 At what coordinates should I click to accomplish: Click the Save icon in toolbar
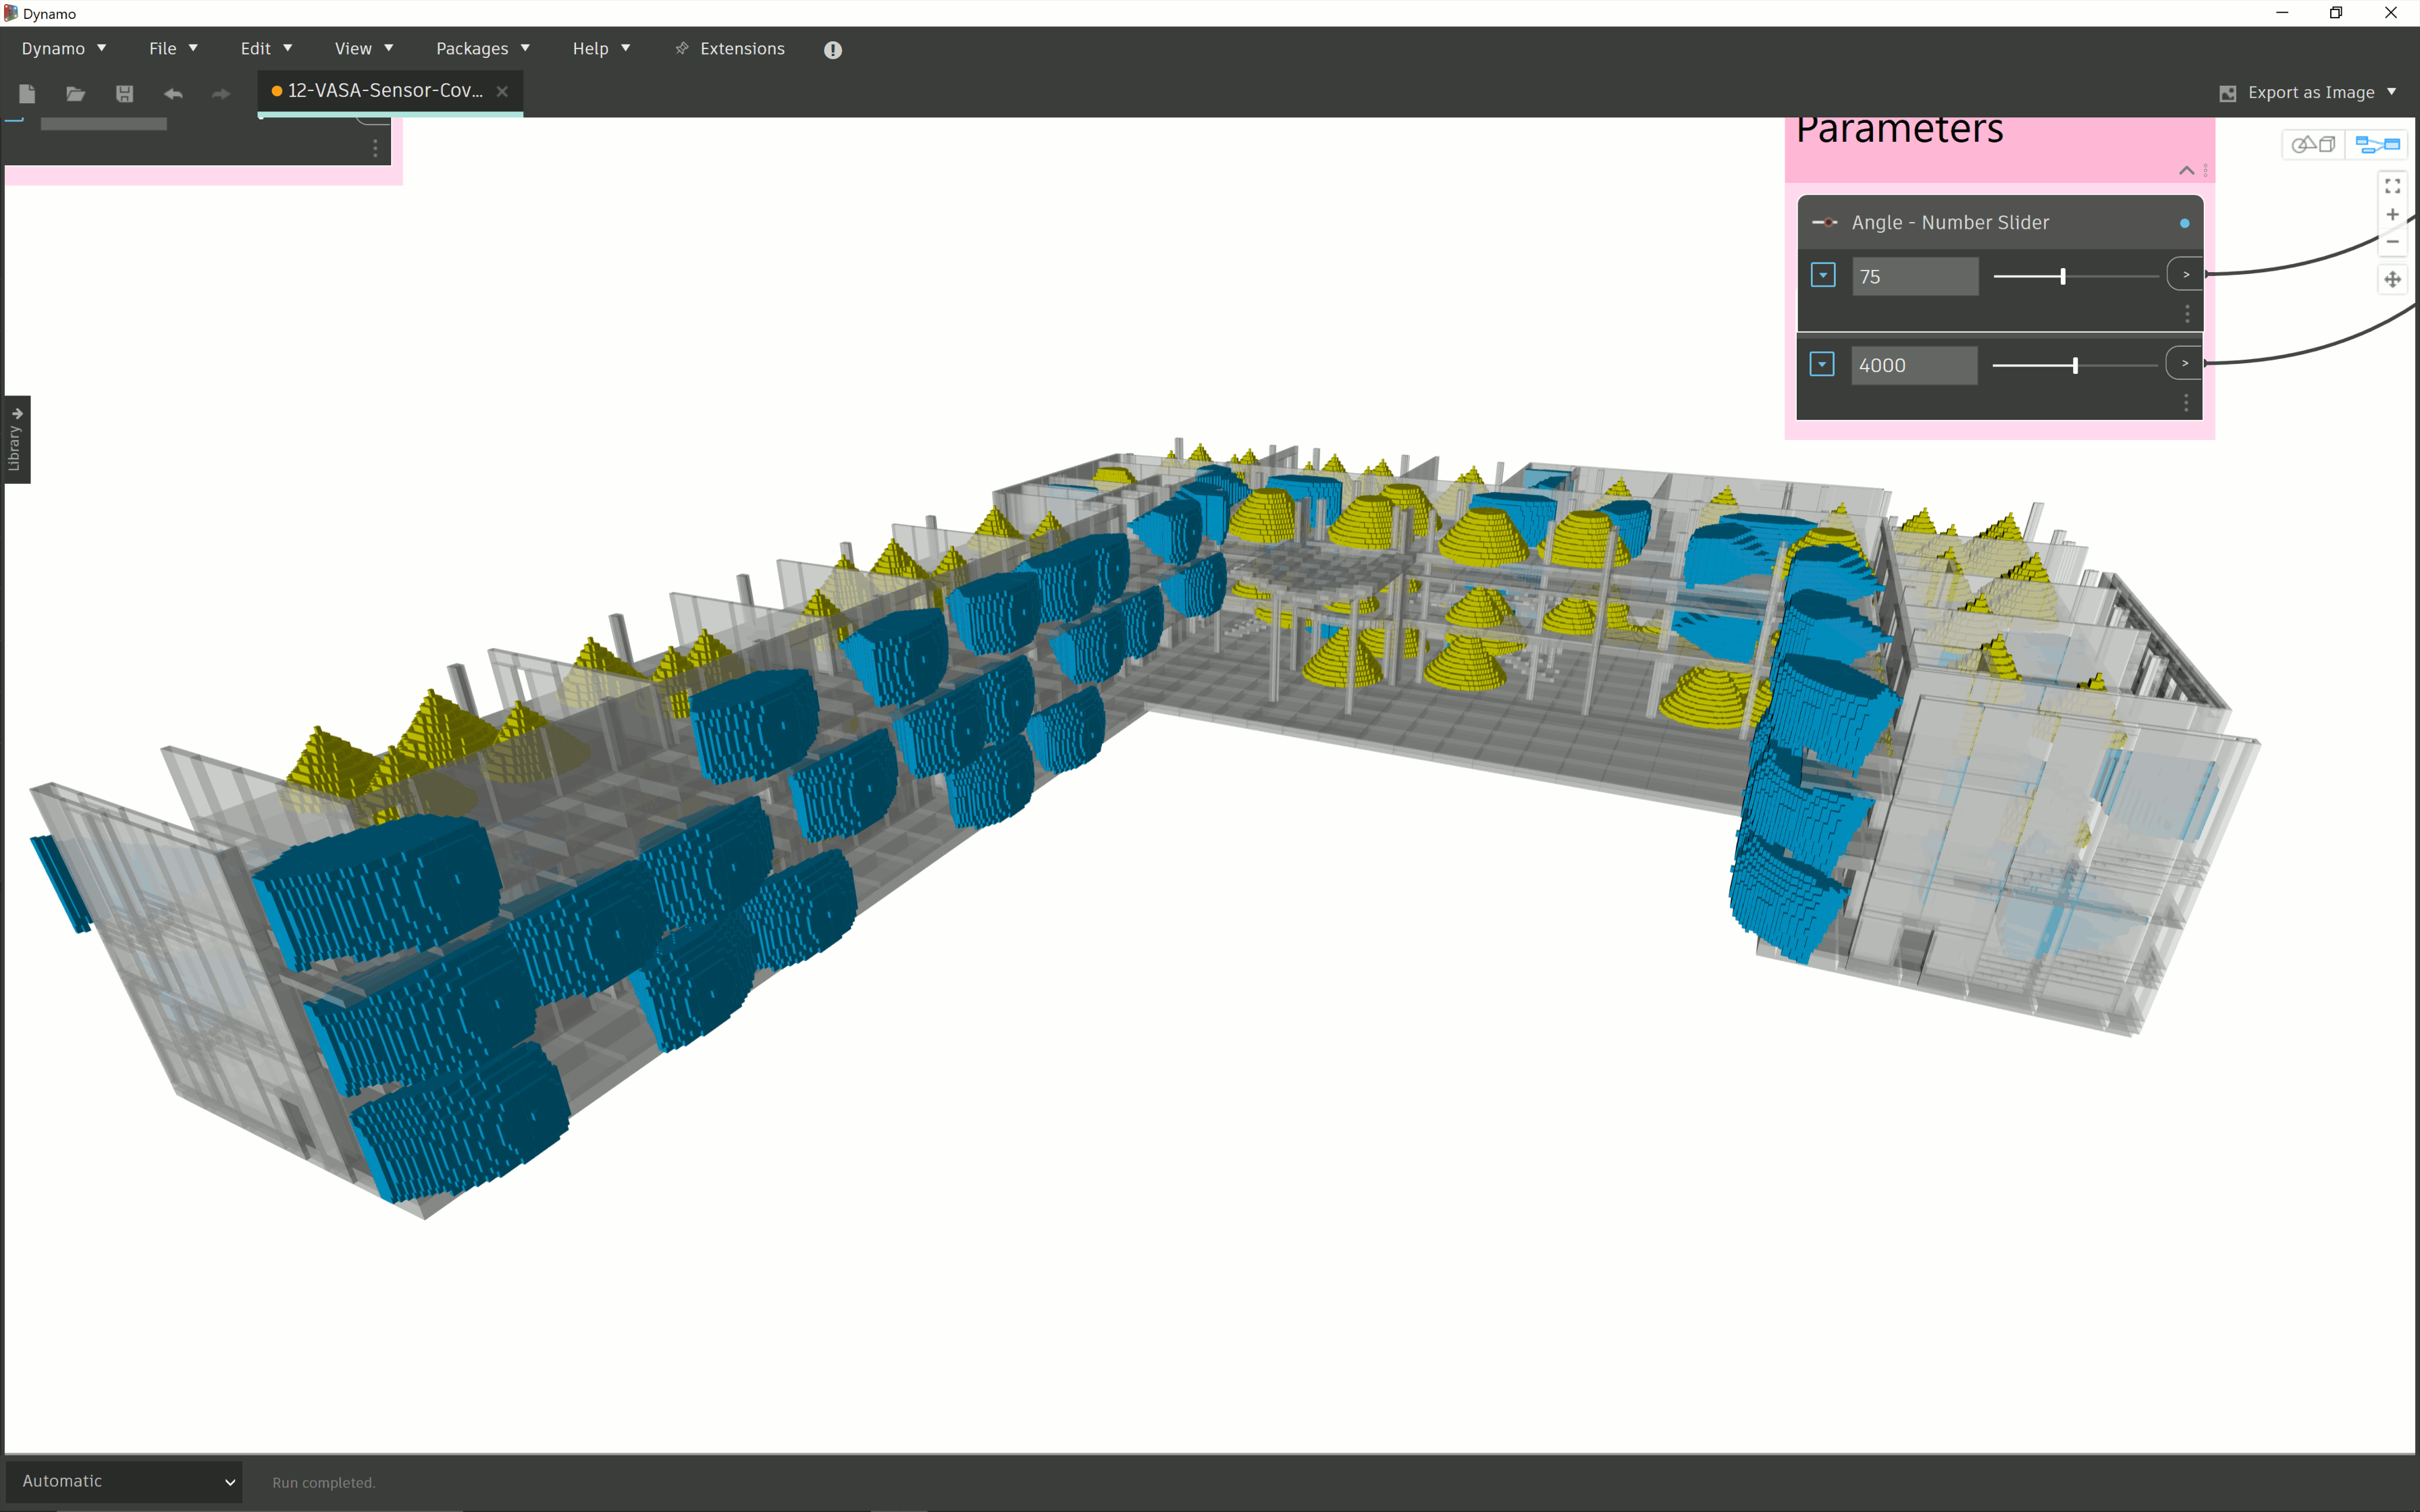click(x=124, y=93)
